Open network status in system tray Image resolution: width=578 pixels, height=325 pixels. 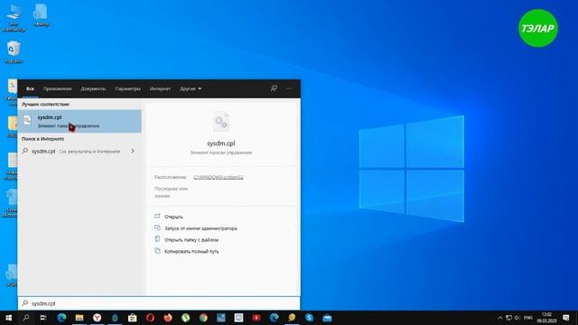point(508,318)
